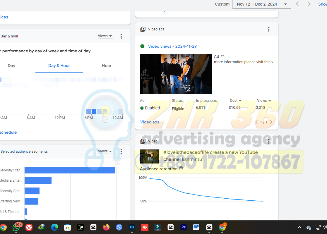Open Views dropdown in Day & hour card

point(105,36)
